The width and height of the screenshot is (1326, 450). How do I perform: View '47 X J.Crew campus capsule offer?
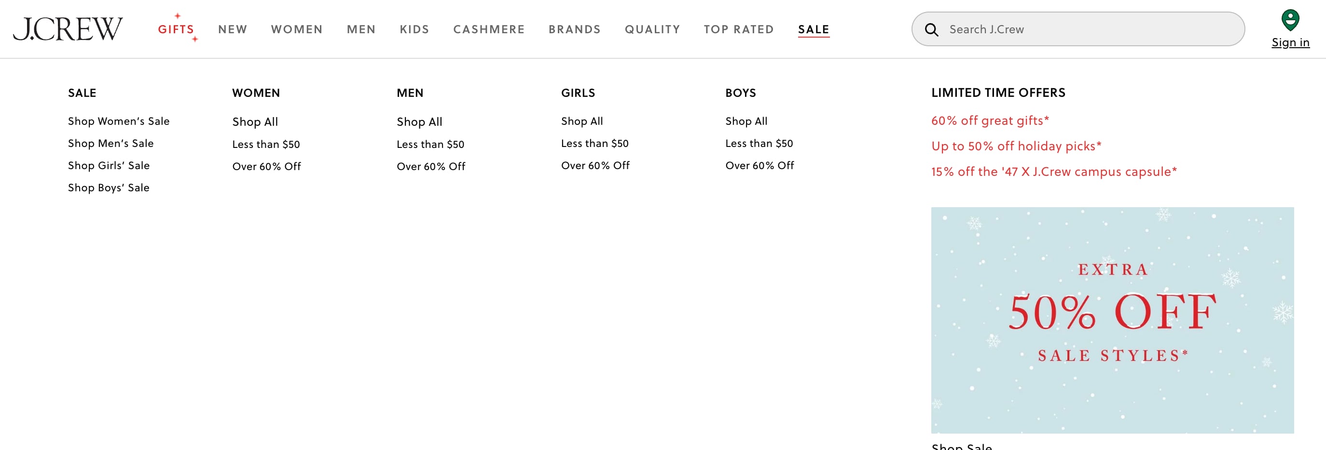[x=1053, y=172]
